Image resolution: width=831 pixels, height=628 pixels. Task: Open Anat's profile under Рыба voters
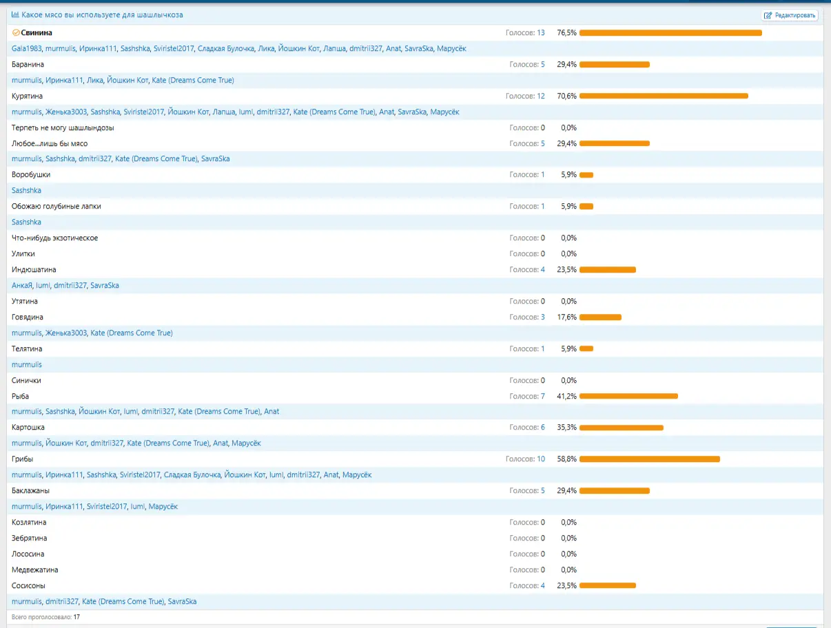point(271,411)
